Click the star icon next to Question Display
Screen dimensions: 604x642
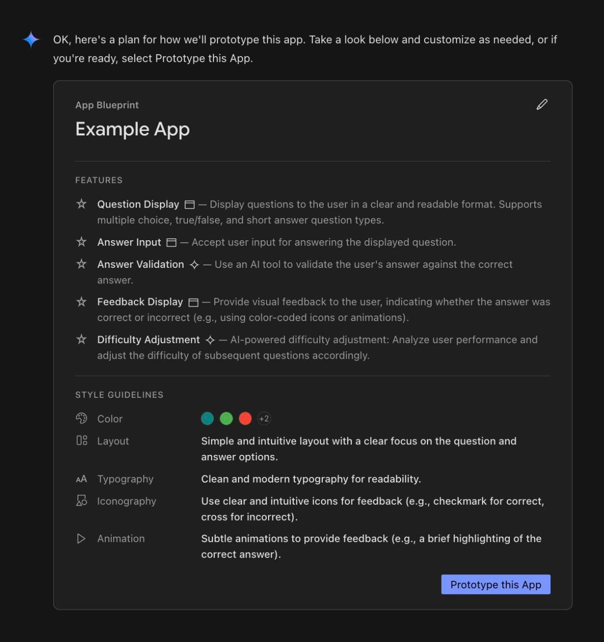coord(81,204)
